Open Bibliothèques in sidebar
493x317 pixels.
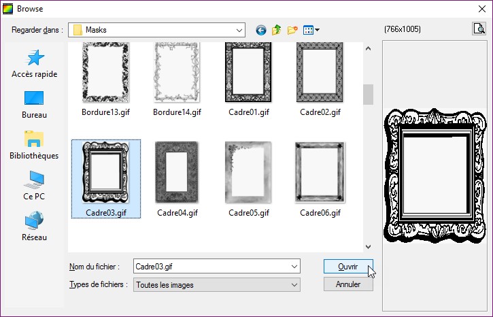34,146
